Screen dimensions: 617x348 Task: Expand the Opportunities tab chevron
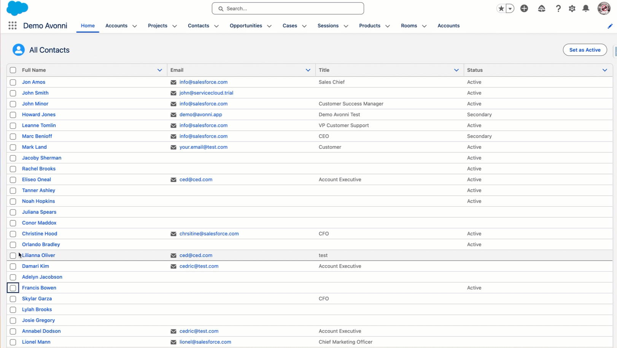pyautogui.click(x=269, y=26)
